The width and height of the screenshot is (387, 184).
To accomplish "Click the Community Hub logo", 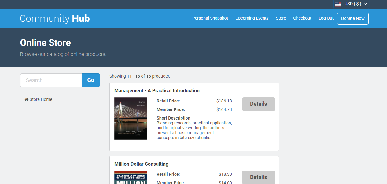I will pyautogui.click(x=55, y=18).
